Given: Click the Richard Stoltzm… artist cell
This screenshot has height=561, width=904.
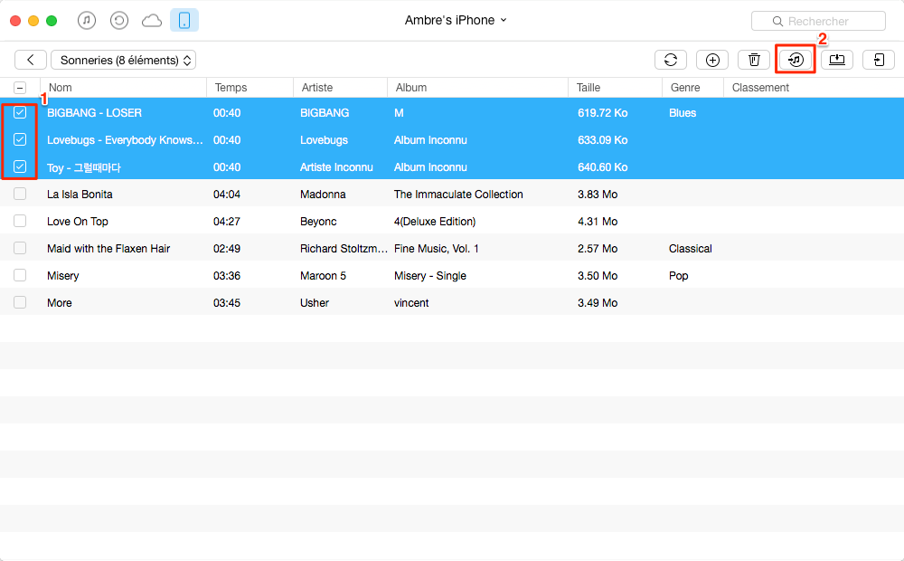Looking at the screenshot, I should tap(344, 249).
